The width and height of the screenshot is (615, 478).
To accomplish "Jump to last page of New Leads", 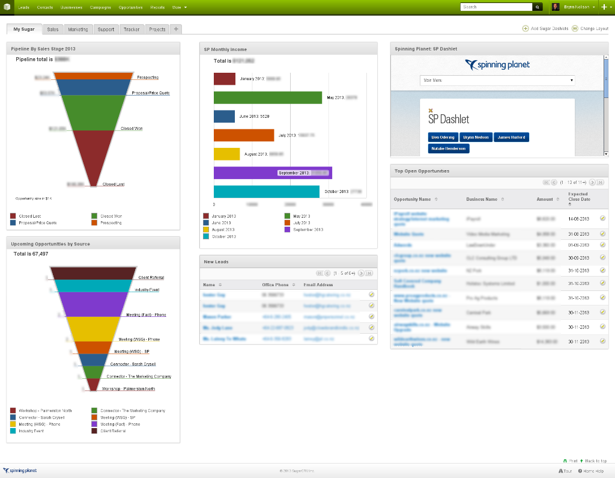I will 370,273.
